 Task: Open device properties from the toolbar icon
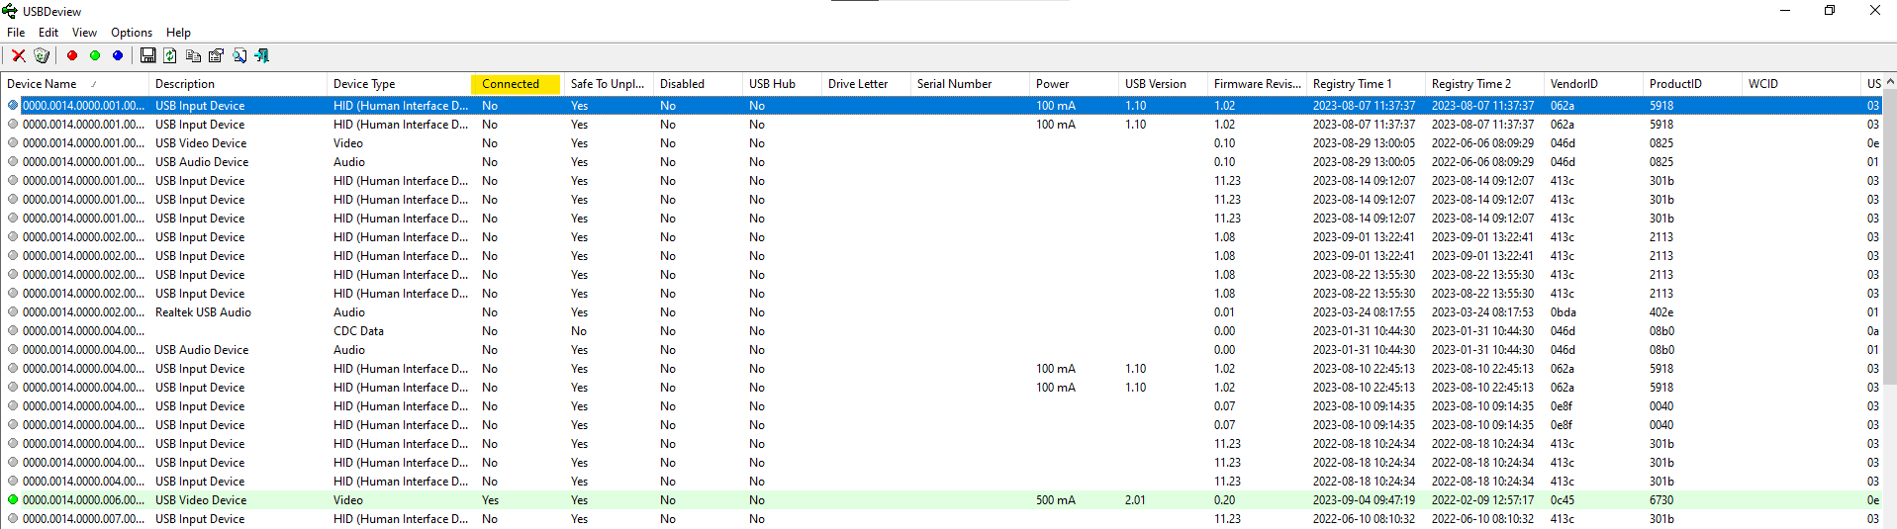pyautogui.click(x=216, y=55)
